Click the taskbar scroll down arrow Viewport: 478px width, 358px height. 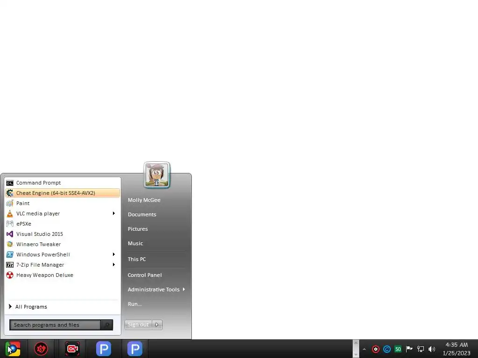tap(356, 355)
